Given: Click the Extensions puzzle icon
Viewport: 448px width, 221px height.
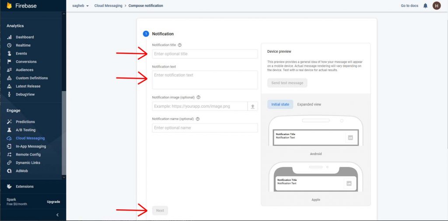Looking at the screenshot, I should click(x=10, y=187).
